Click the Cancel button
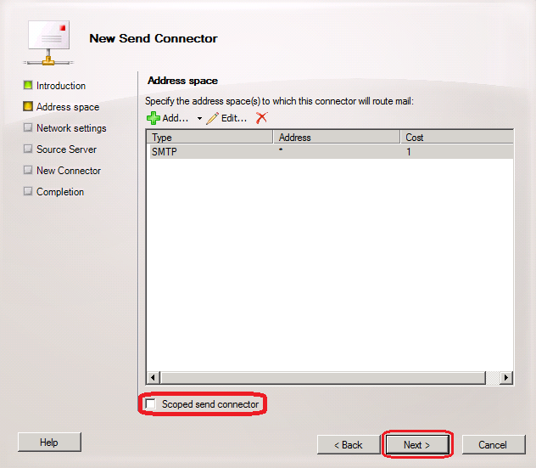The image size is (536, 468). click(x=492, y=444)
